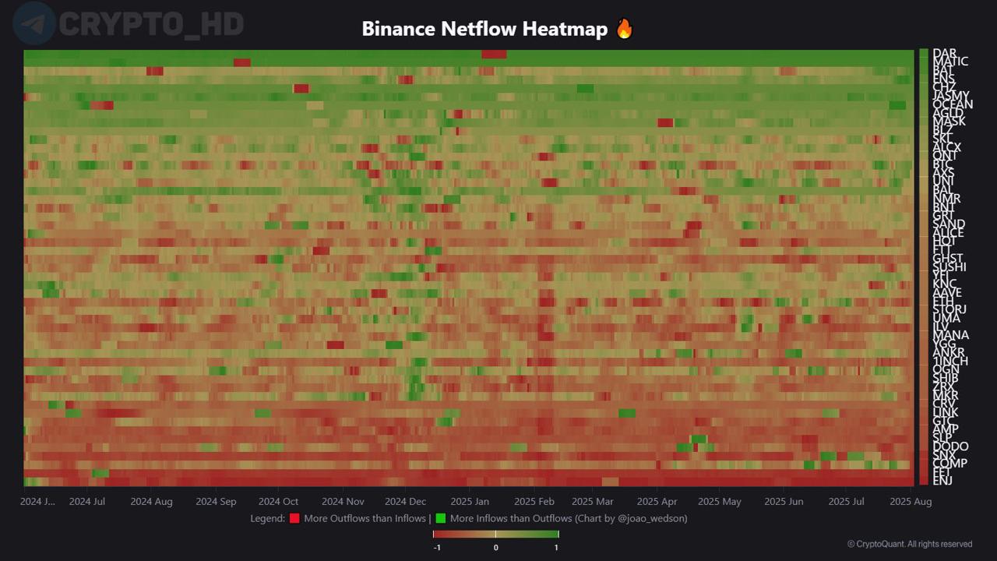Click the 2025 May axis label

[720, 502]
